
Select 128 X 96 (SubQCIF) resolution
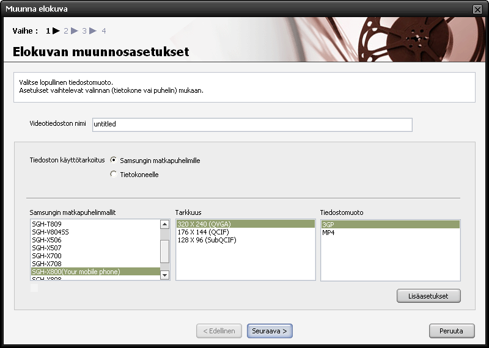click(246, 240)
